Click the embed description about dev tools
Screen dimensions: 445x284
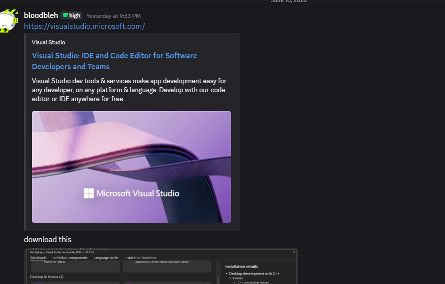point(129,90)
